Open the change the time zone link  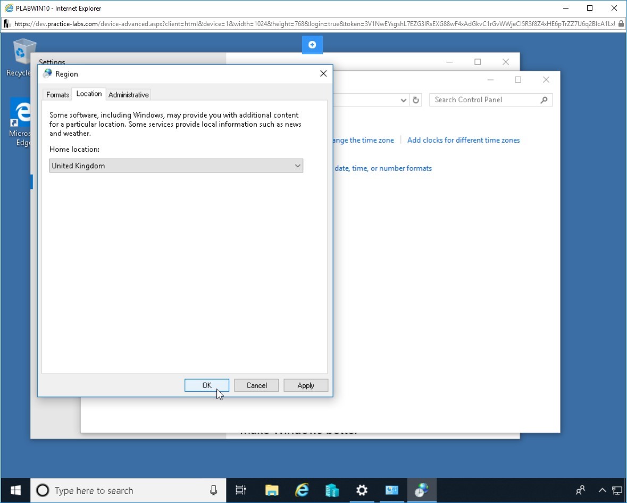(x=363, y=140)
